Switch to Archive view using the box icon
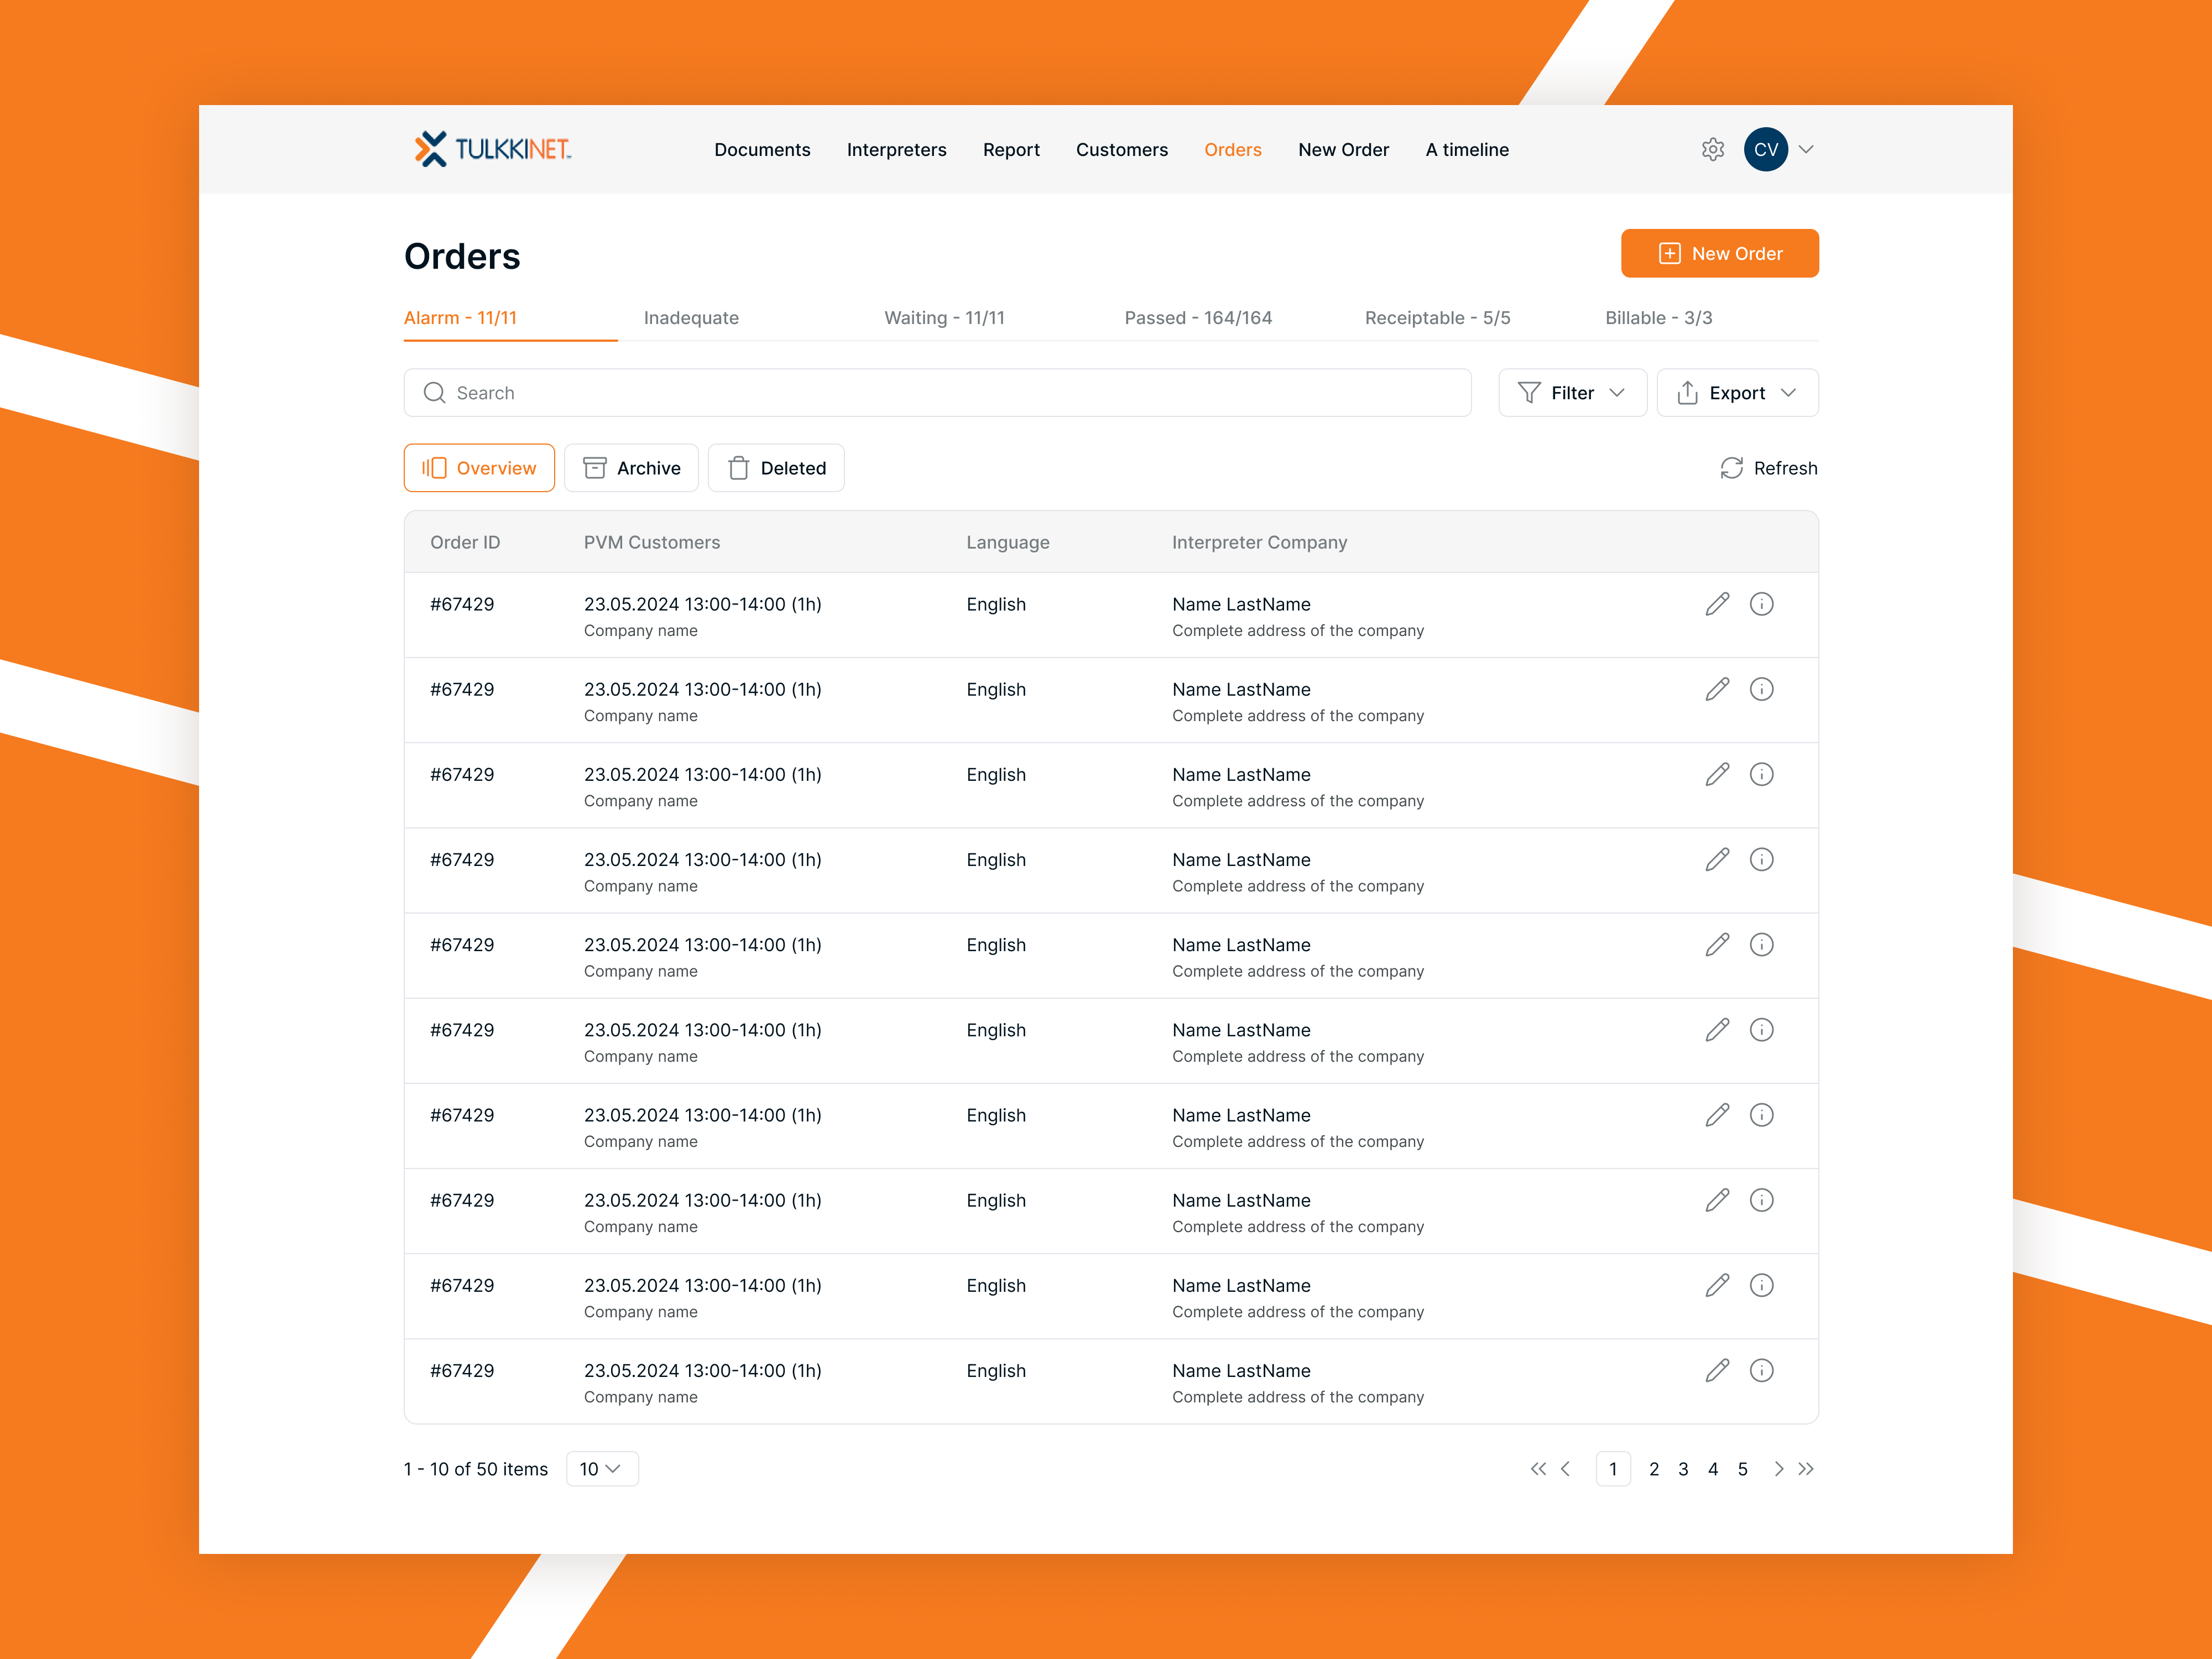 click(594, 467)
